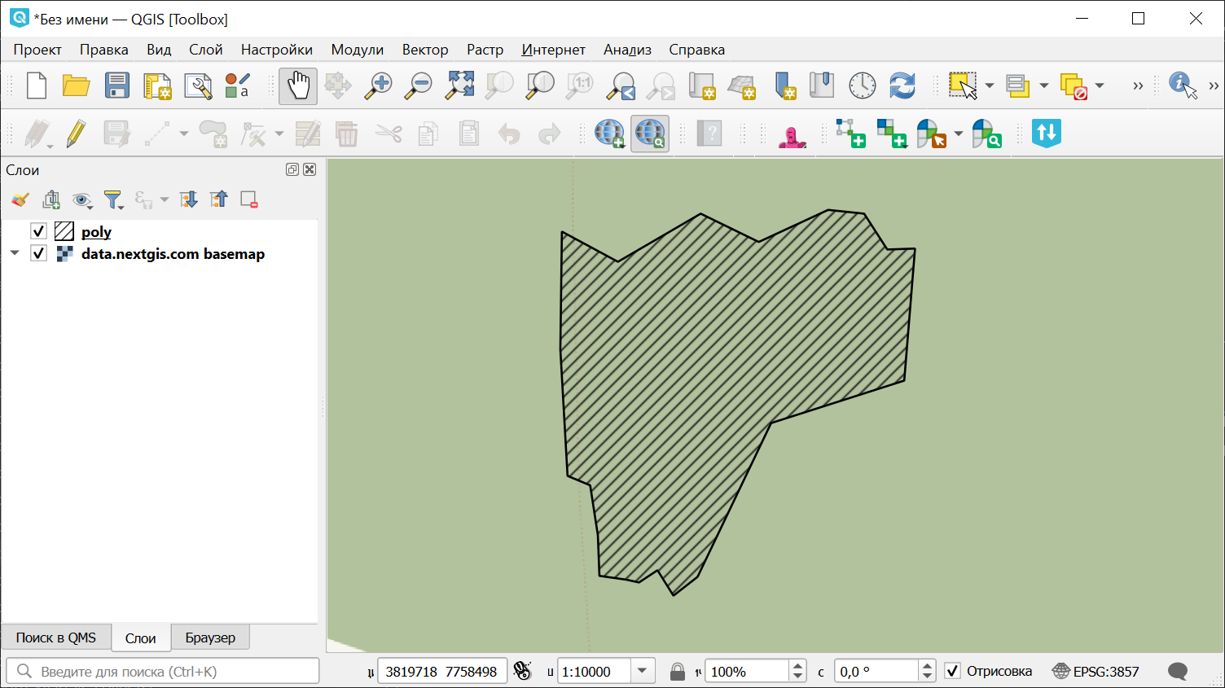This screenshot has width=1225, height=688.
Task: Toggle the scale lock padlock
Action: [677, 672]
